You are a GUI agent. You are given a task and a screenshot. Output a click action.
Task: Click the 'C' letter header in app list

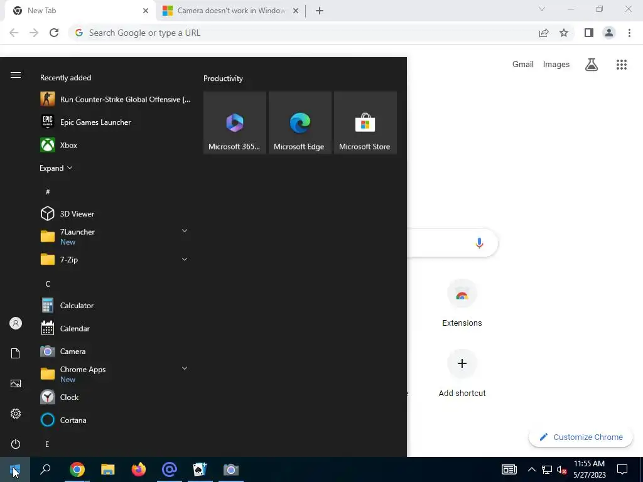(48, 284)
